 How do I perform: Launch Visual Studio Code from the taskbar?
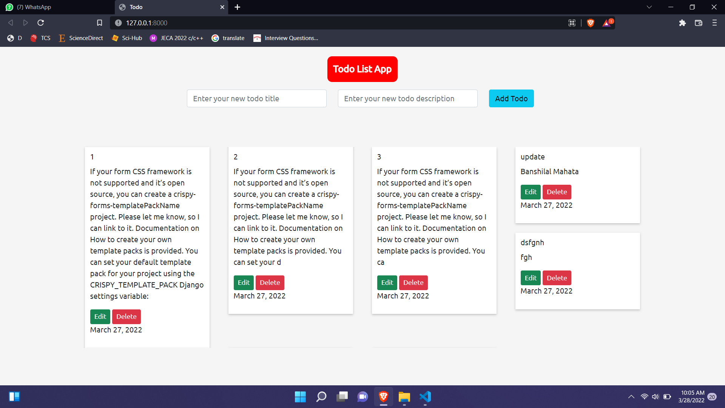coord(425,397)
